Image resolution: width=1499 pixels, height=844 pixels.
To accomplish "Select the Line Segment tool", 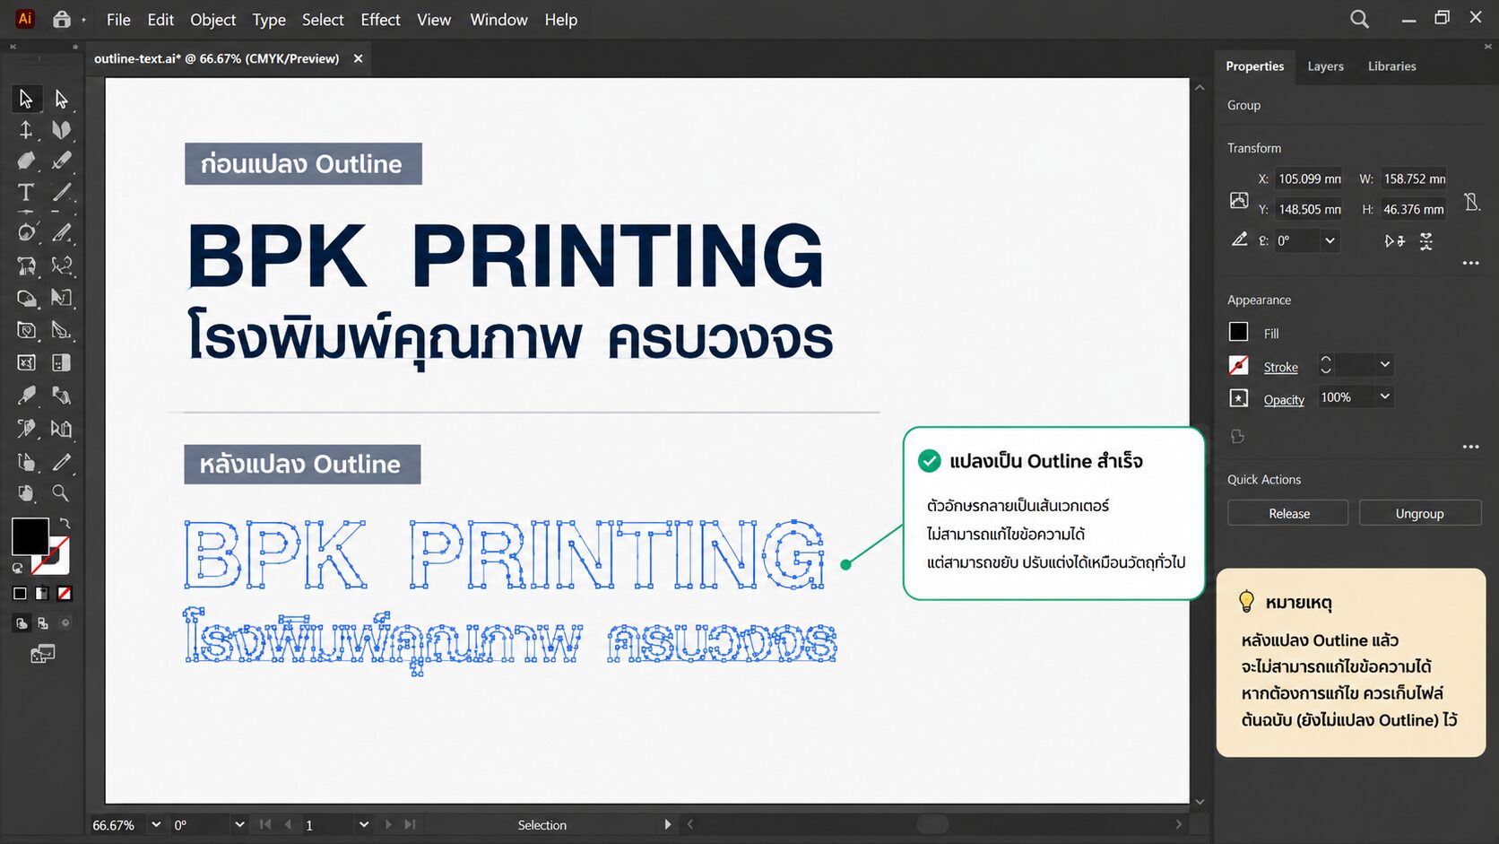I will [x=61, y=192].
